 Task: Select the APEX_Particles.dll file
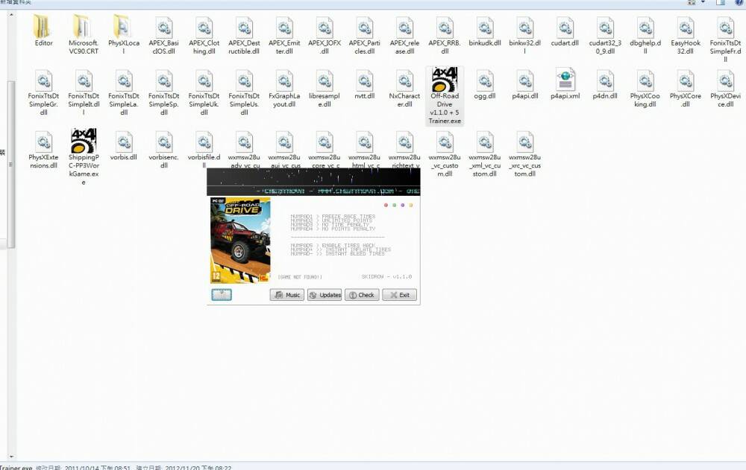[x=364, y=34]
